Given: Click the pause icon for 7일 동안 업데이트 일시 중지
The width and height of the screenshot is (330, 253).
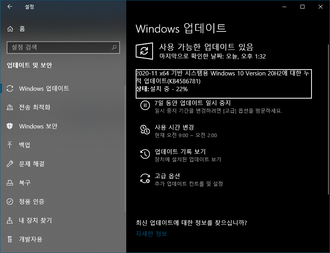Looking at the screenshot, I should pos(145,105).
